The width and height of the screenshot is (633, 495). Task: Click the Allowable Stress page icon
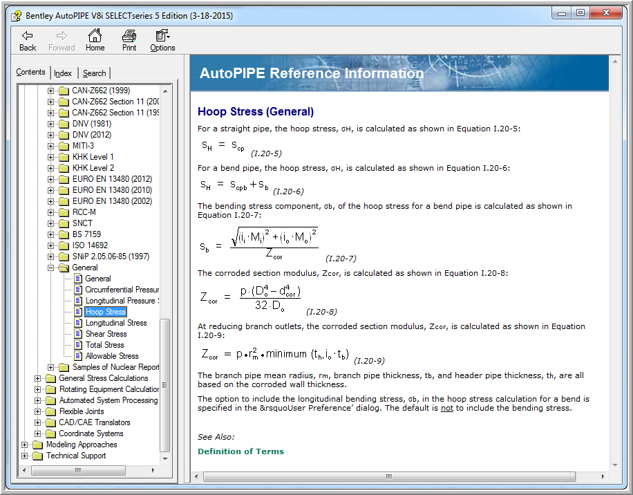78,356
